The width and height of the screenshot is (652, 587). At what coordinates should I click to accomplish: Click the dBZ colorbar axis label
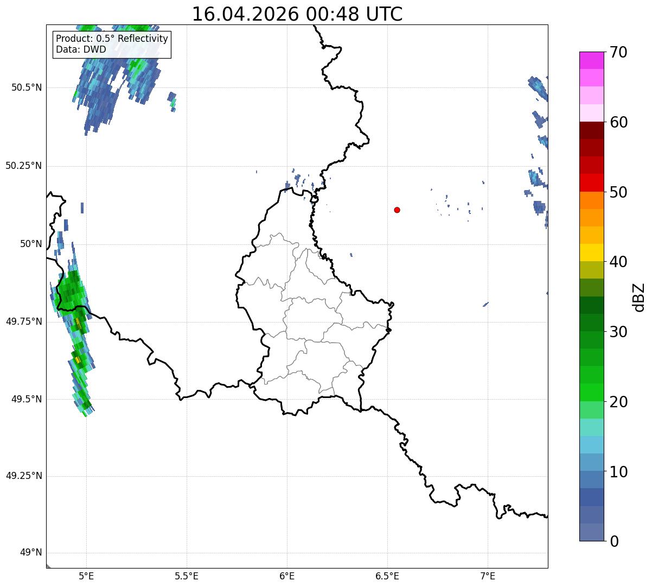tap(639, 296)
